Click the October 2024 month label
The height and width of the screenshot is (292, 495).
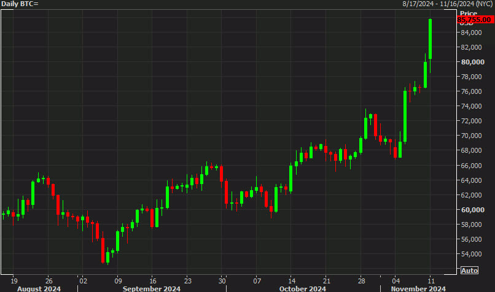point(302,288)
